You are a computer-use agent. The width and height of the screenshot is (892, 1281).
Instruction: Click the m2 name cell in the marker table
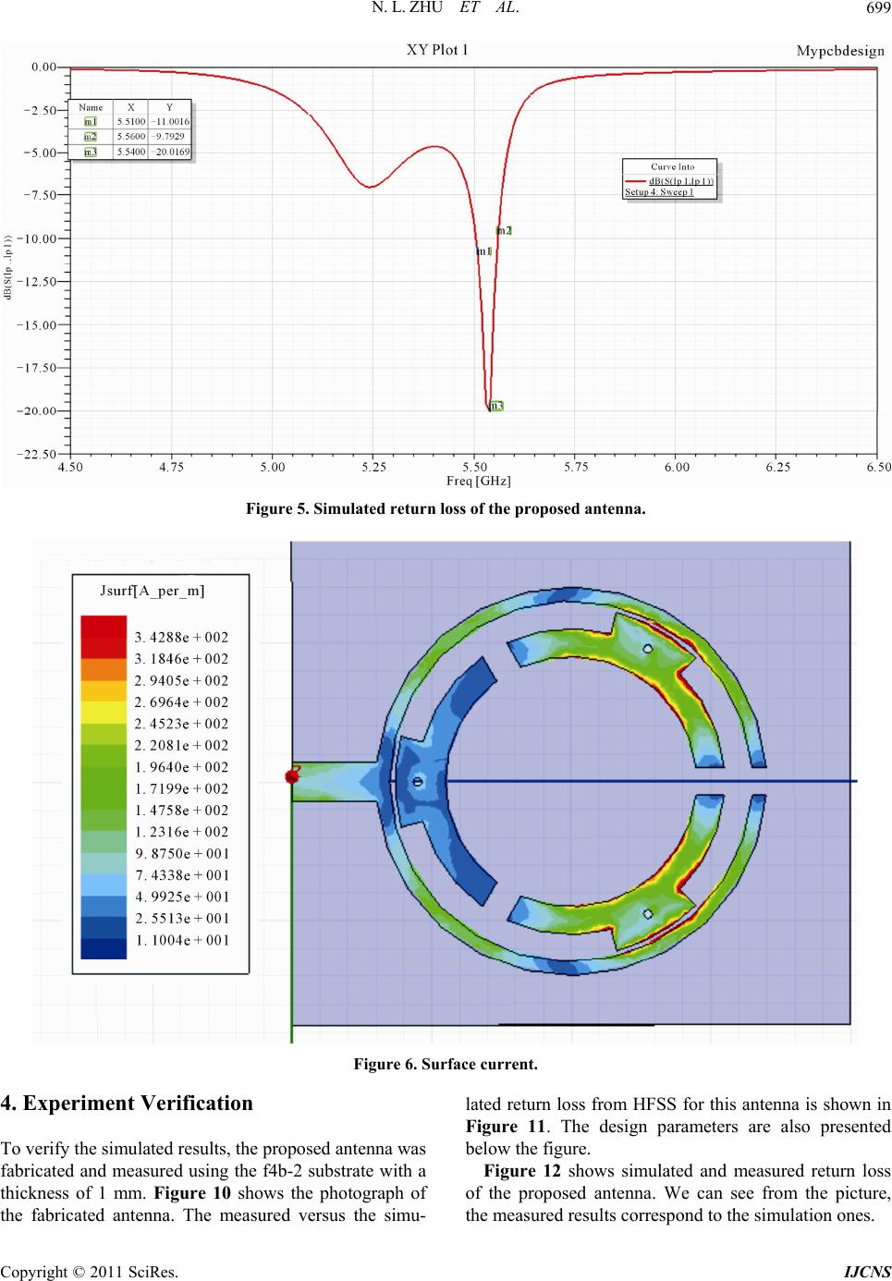(91, 137)
